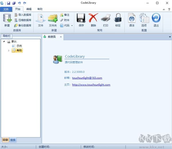Click the version text 2.2.5000.0

(x=78, y=72)
